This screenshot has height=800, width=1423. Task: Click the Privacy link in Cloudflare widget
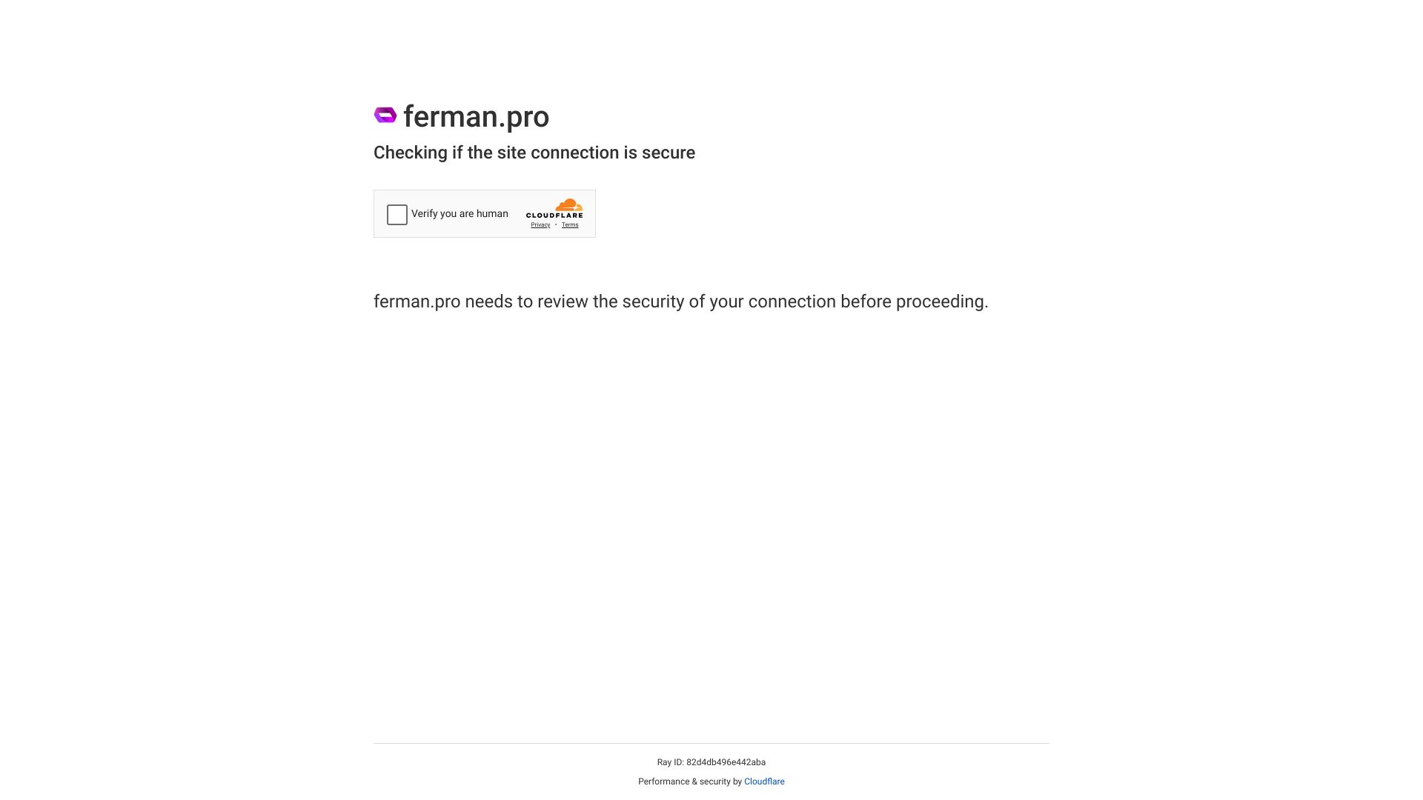tap(540, 224)
